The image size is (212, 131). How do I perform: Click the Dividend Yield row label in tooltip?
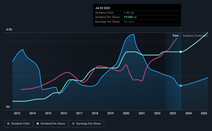[x=104, y=13]
